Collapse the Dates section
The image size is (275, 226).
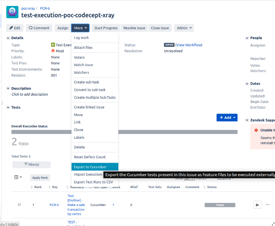[x=247, y=83]
